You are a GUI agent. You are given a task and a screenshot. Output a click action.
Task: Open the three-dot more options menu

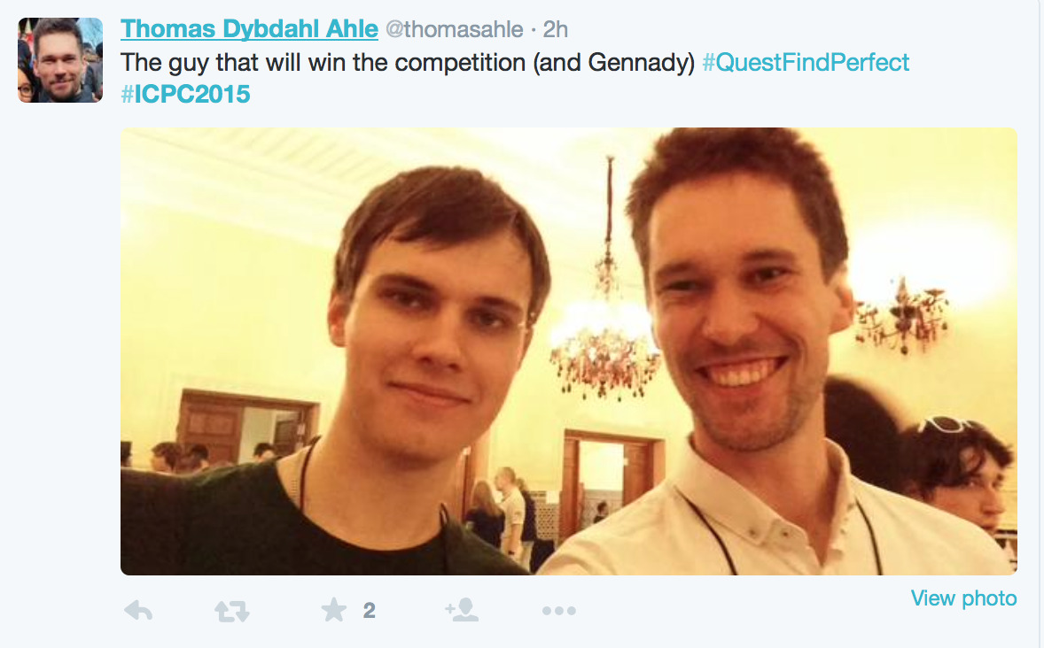tap(559, 610)
